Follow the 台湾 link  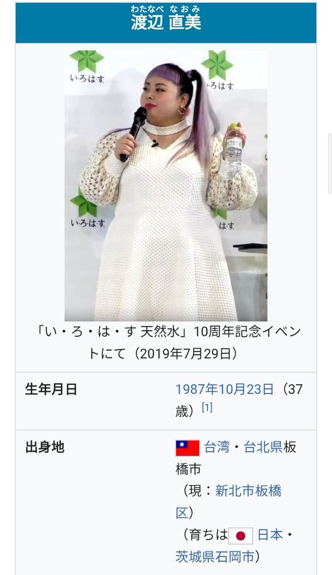217,447
